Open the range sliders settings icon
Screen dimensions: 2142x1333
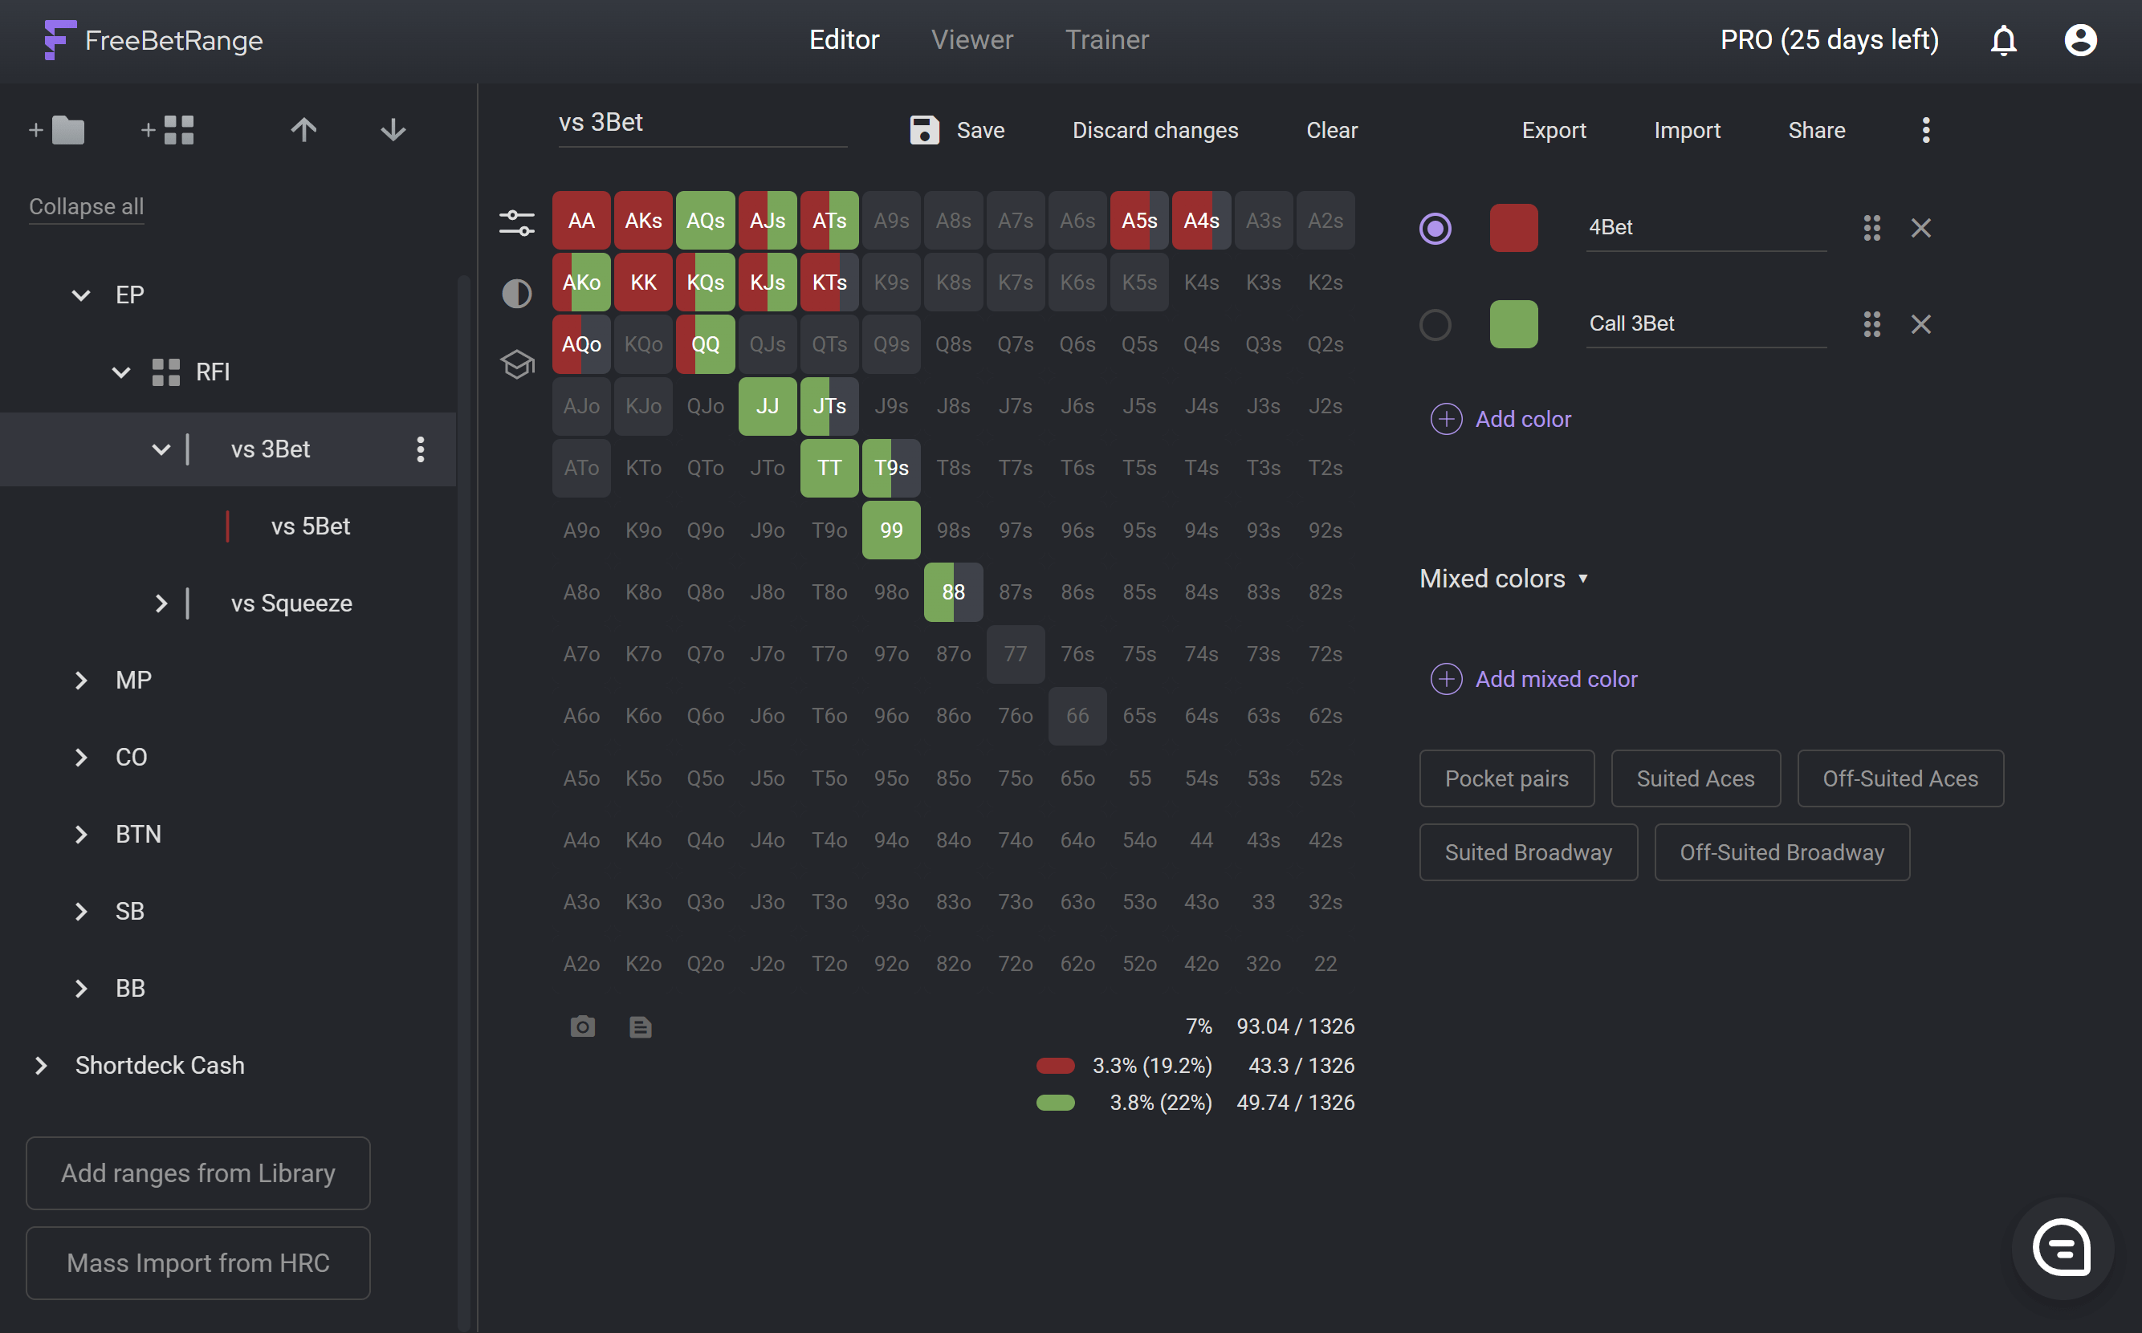tap(517, 222)
